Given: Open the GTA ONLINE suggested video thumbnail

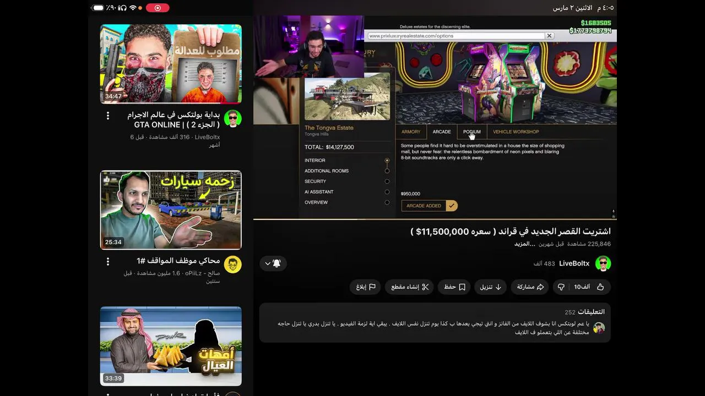Looking at the screenshot, I should point(171,64).
